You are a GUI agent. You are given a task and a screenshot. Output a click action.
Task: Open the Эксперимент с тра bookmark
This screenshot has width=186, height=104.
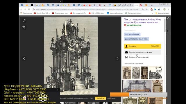(x=133, y=13)
